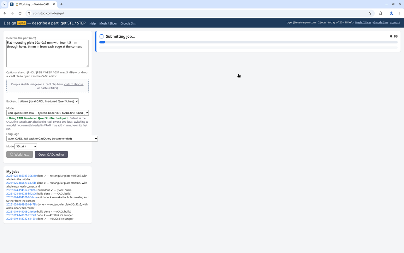Bookmark this page with the star icon

coord(370,13)
